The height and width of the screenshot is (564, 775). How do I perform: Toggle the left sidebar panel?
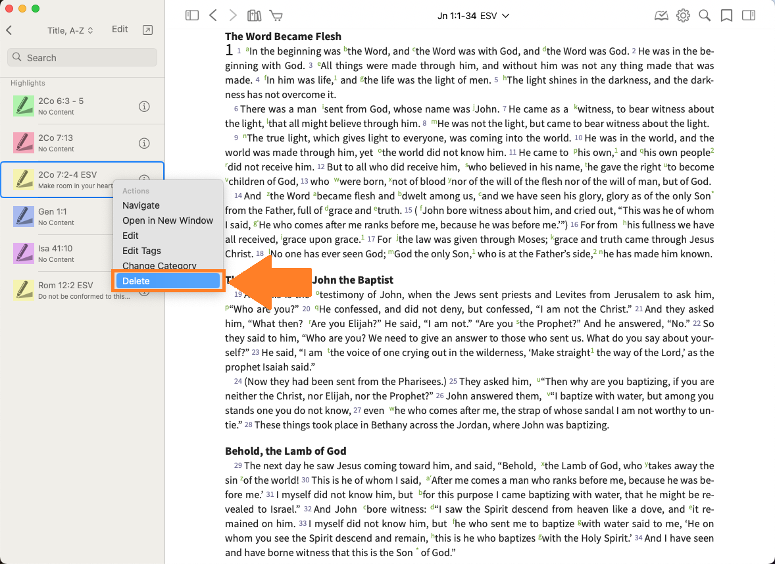pos(192,16)
